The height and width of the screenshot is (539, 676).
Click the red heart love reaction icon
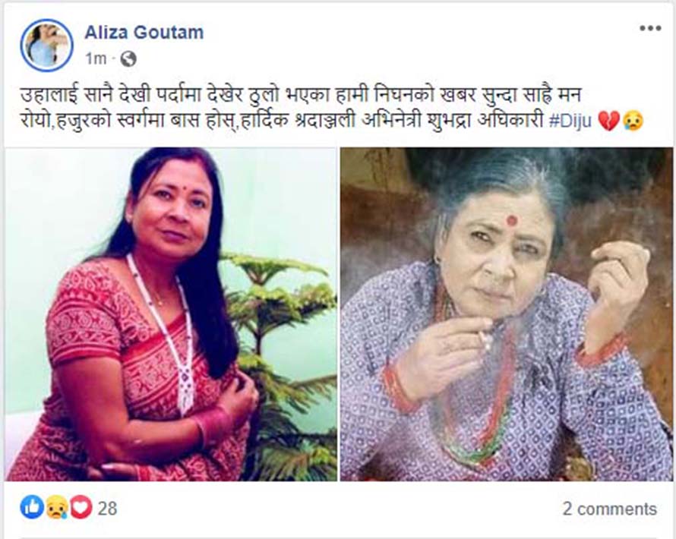click(x=81, y=506)
